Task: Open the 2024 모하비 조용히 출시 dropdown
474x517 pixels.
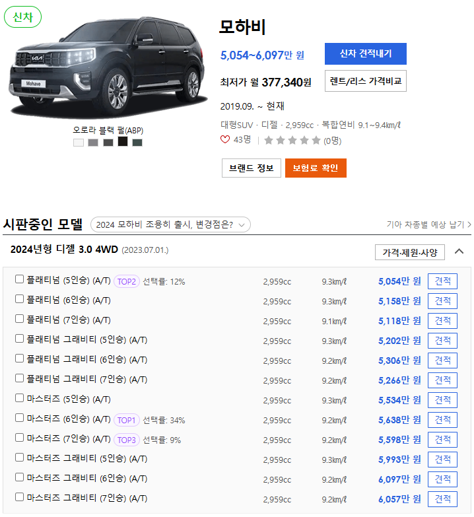Action: pyautogui.click(x=170, y=224)
